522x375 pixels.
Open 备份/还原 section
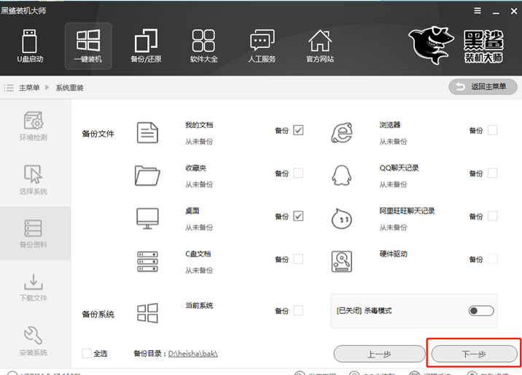pos(146,46)
